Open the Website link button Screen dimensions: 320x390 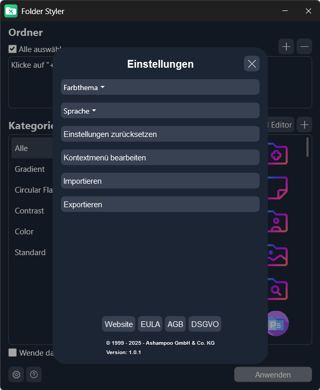119,324
